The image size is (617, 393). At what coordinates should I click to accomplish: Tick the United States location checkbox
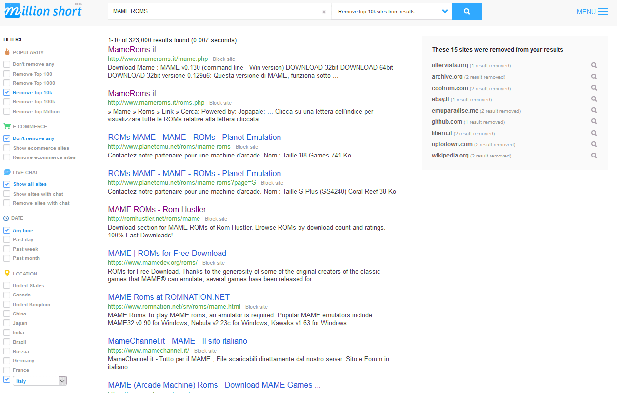(7, 285)
